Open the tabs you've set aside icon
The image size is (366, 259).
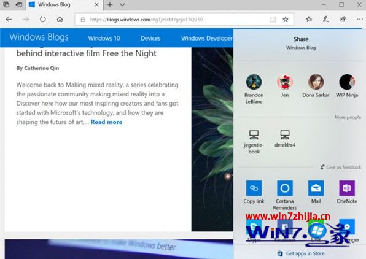pos(6,4)
